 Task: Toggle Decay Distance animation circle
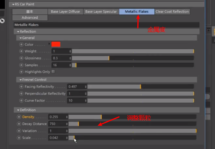click(x=19, y=124)
